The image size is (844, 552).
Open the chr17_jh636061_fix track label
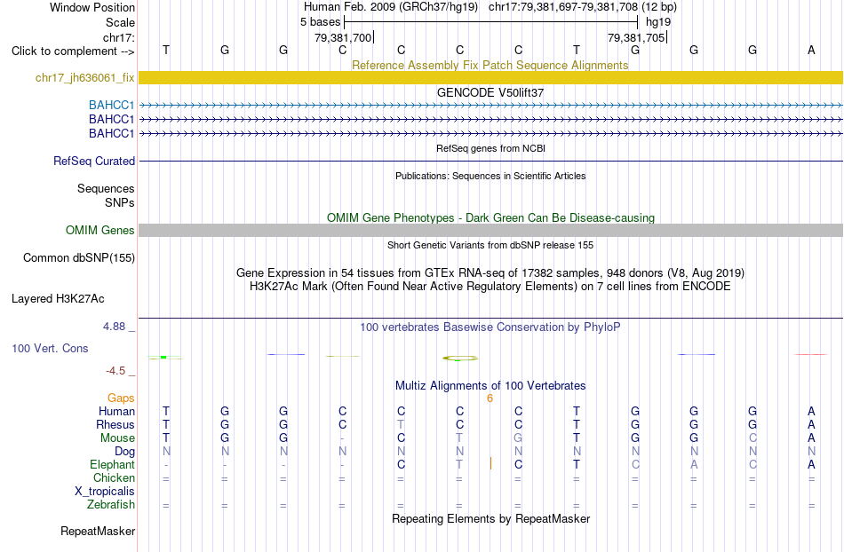[84, 77]
